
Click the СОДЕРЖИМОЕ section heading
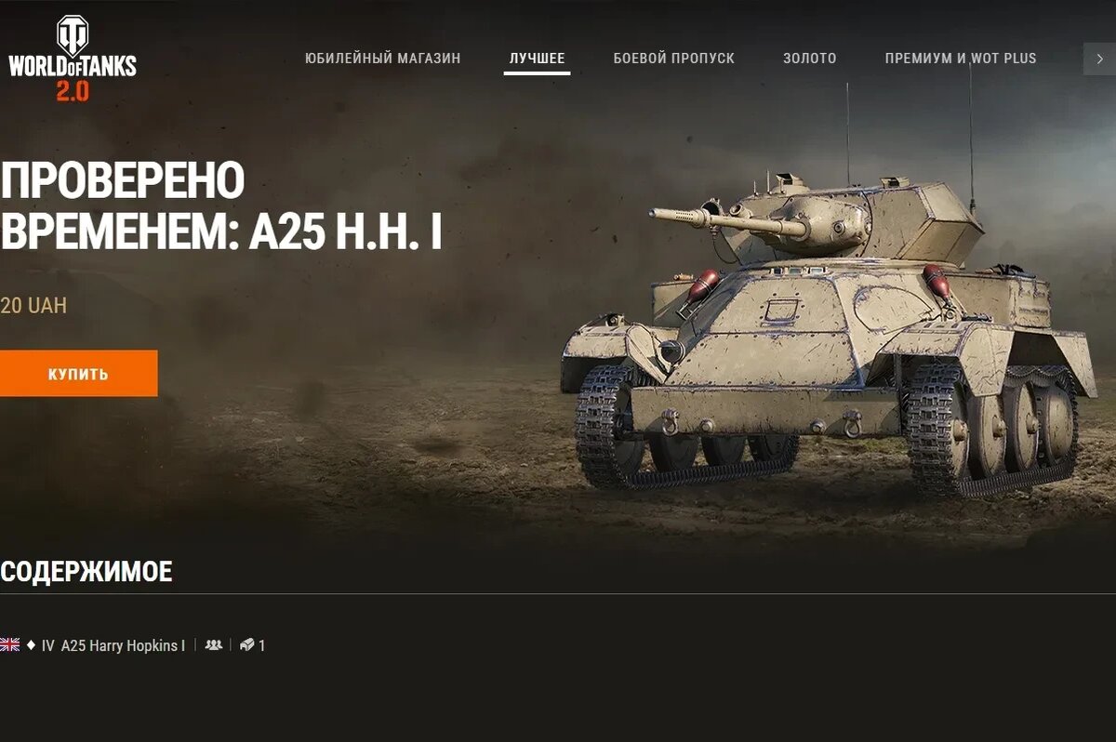pyautogui.click(x=86, y=572)
